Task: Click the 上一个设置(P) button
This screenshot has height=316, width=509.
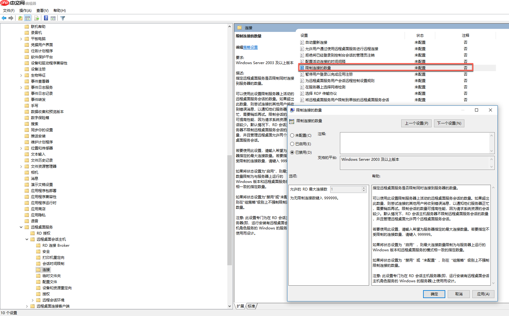Action: click(416, 123)
